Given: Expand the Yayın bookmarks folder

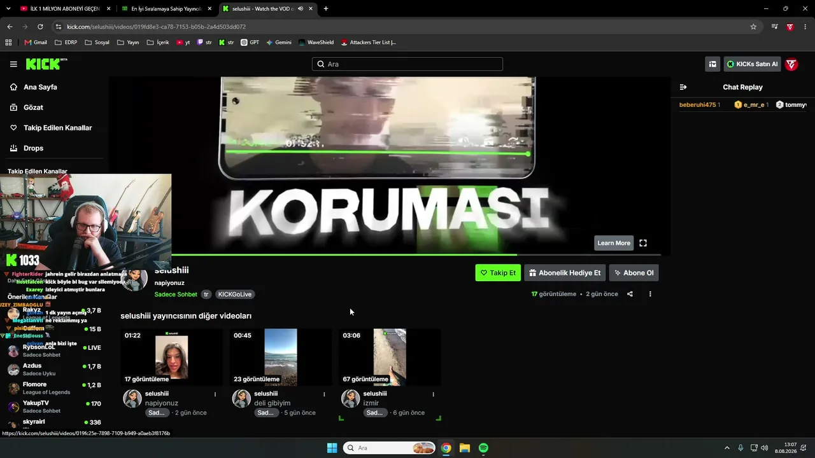Looking at the screenshot, I should click(x=128, y=43).
